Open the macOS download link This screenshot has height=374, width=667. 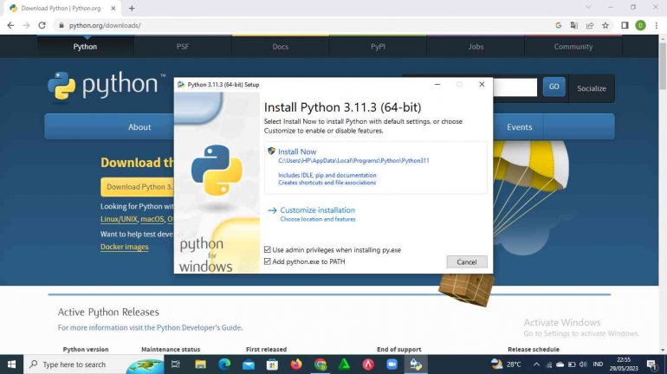click(x=152, y=219)
